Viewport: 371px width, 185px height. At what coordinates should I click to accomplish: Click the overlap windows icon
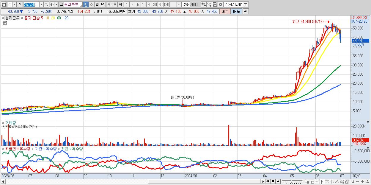[x=312, y=181]
